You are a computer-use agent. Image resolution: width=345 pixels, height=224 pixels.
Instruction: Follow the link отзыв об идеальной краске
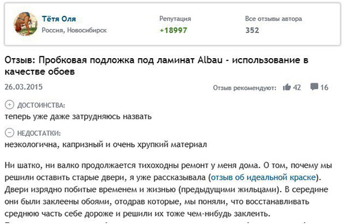coord(263,177)
